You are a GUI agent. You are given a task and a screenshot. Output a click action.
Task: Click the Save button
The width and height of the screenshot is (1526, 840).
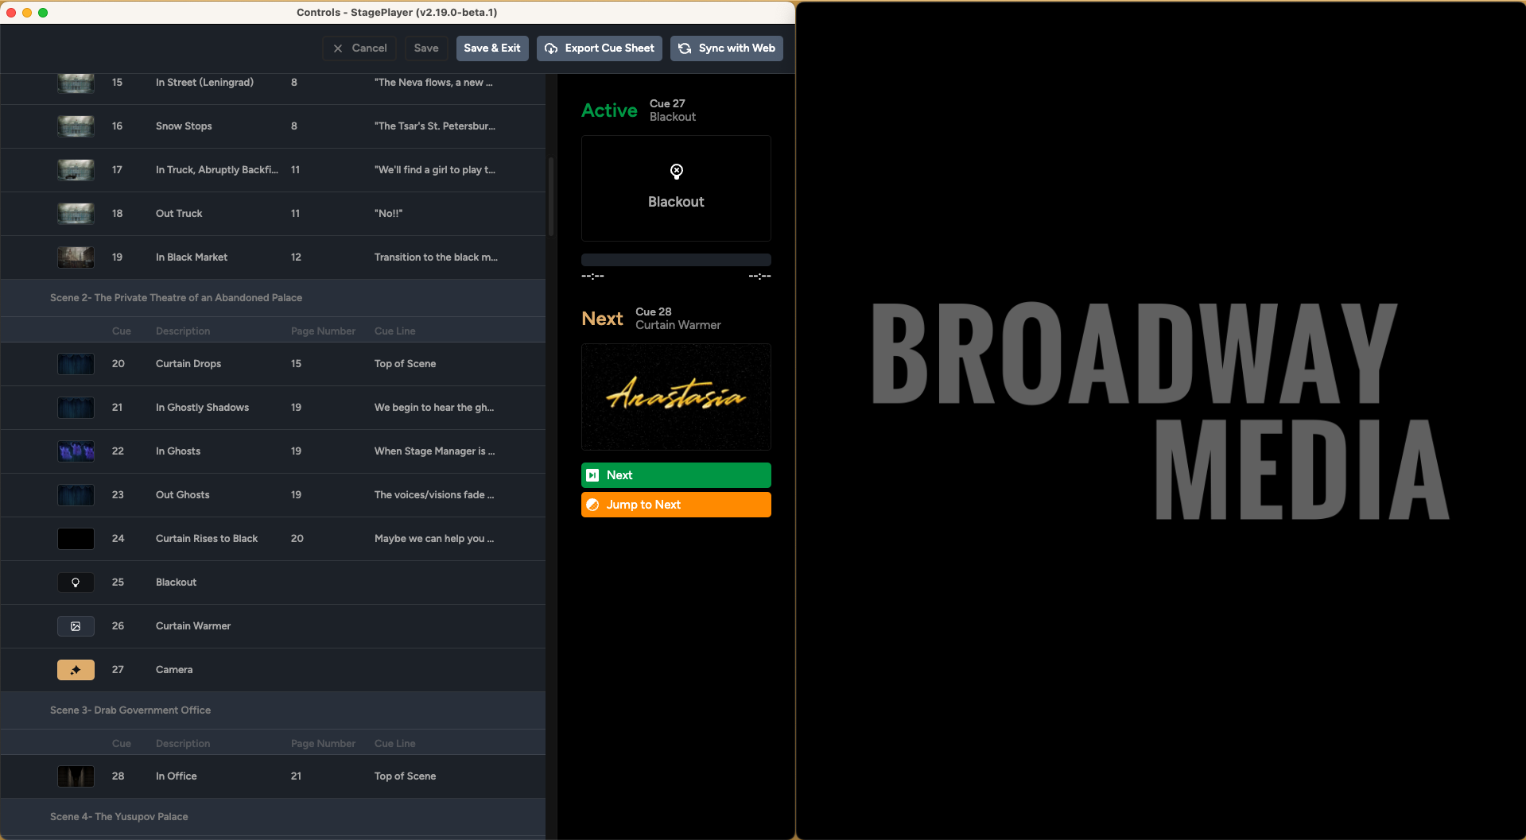(x=426, y=48)
